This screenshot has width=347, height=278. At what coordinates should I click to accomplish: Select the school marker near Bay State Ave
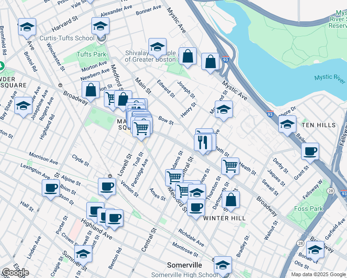tap(23, 107)
